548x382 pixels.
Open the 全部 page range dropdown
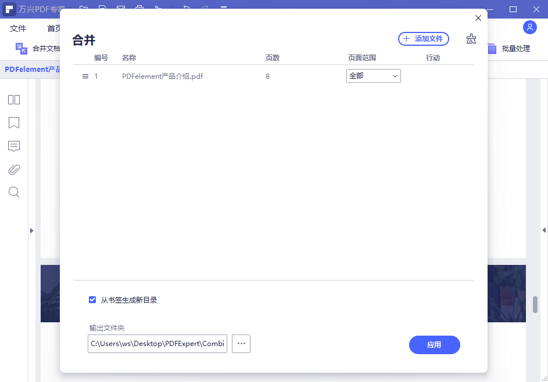373,76
